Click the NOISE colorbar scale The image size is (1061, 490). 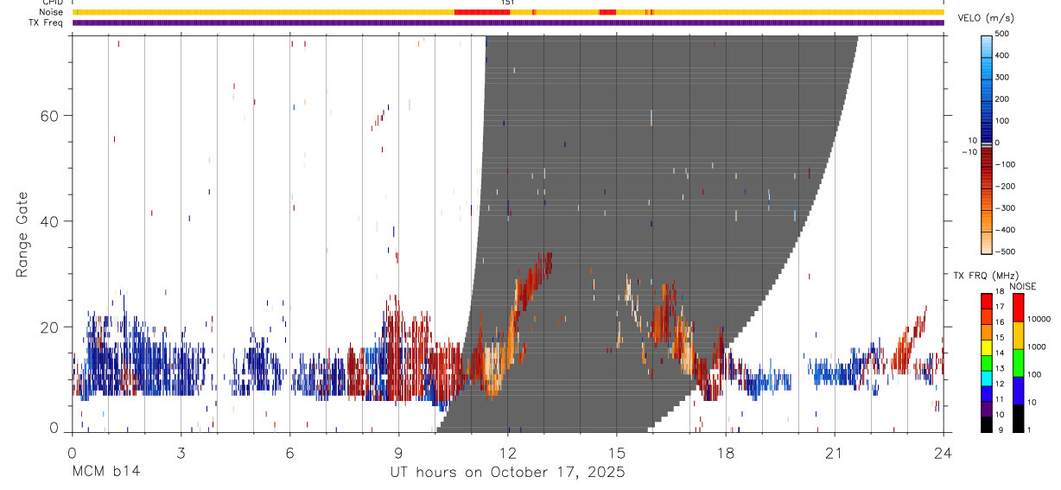click(1018, 363)
